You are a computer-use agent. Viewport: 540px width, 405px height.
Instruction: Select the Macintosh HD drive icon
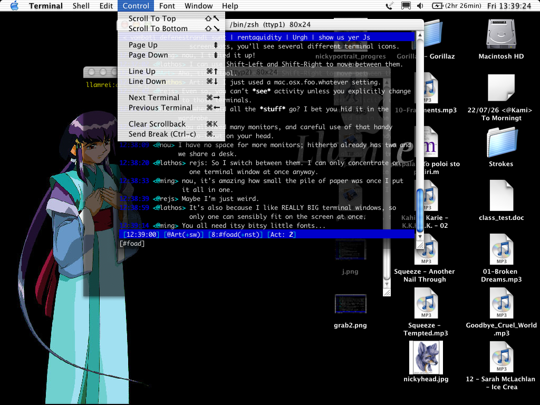[501, 34]
